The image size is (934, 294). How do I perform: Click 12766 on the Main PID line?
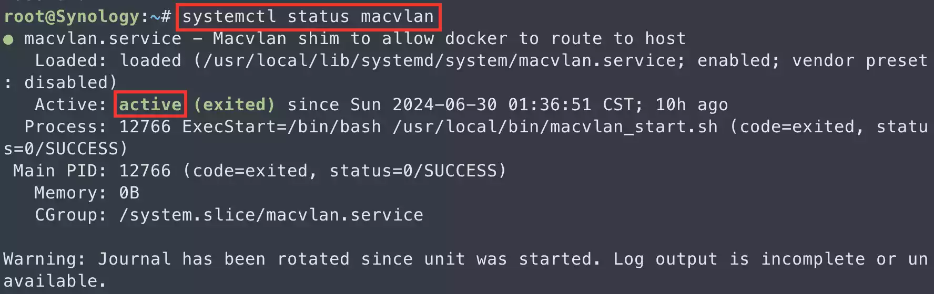click(145, 171)
